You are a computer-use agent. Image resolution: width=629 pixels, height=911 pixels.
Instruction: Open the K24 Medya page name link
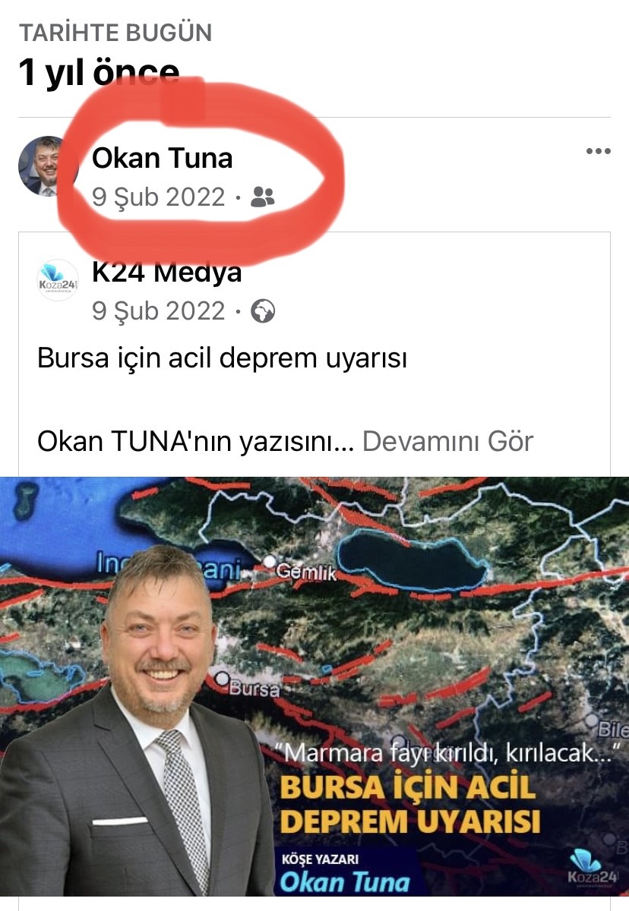[166, 272]
